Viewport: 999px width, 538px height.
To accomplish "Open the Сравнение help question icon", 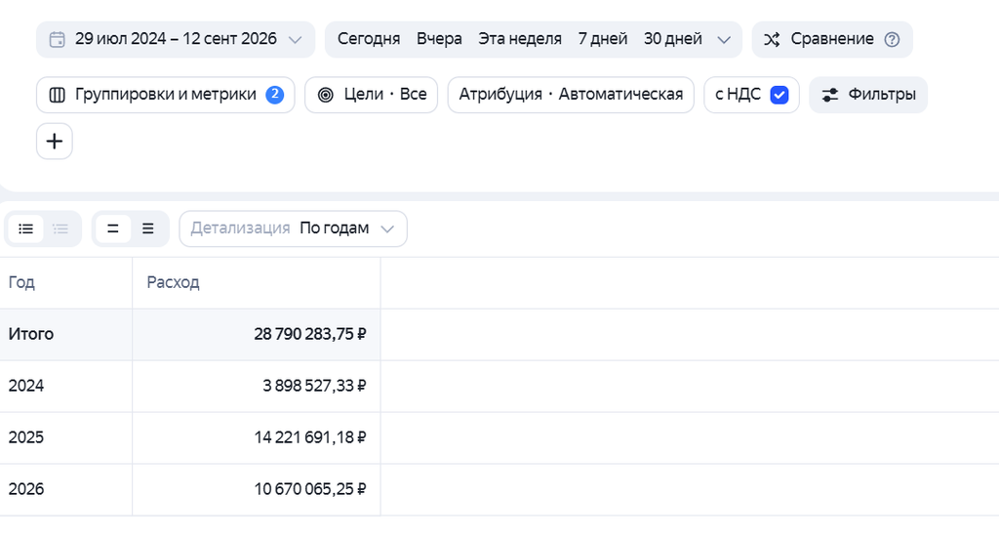I will 892,39.
